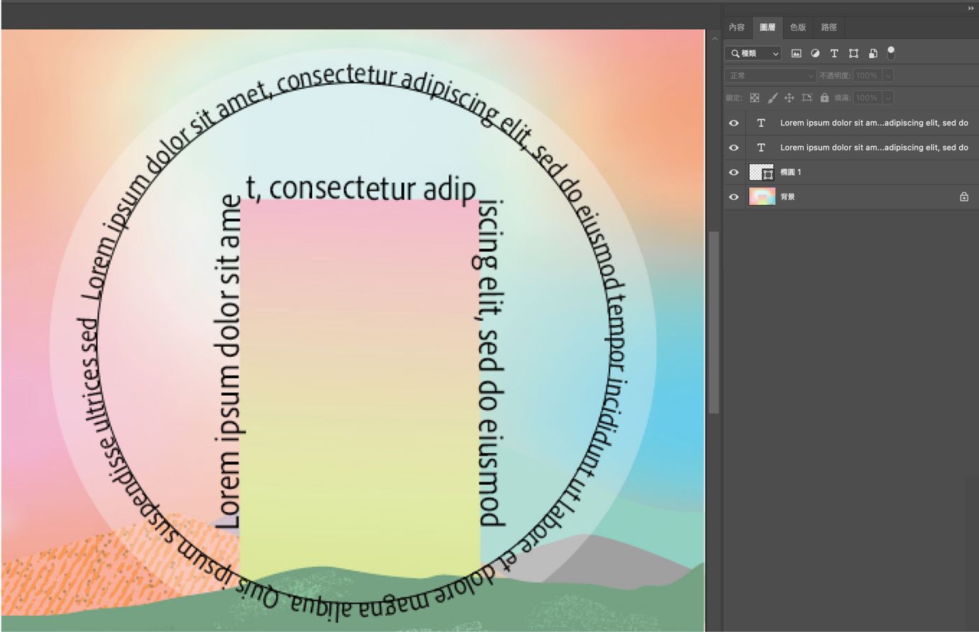Click the prevent artboard auto-nesting lock icon
This screenshot has width=979, height=632.
pos(807,98)
